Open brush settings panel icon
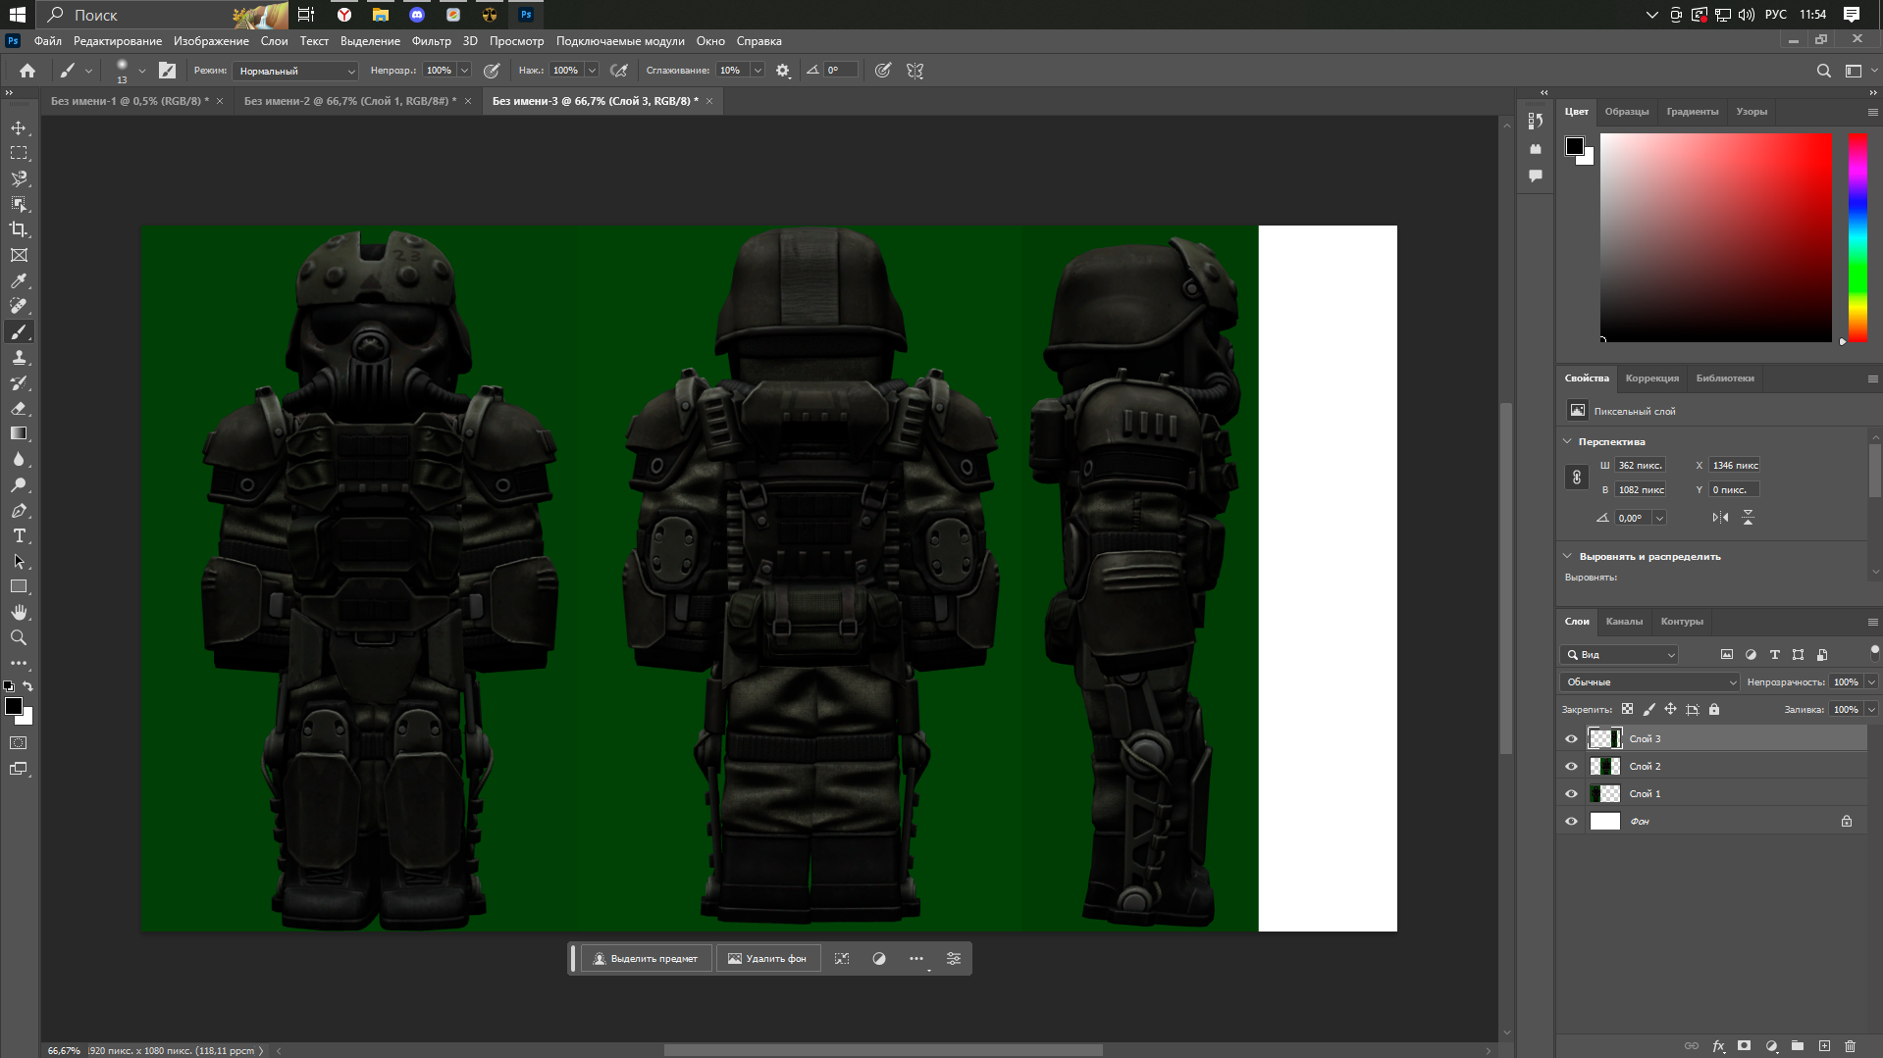Screen dimensions: 1883x1058 (168, 71)
